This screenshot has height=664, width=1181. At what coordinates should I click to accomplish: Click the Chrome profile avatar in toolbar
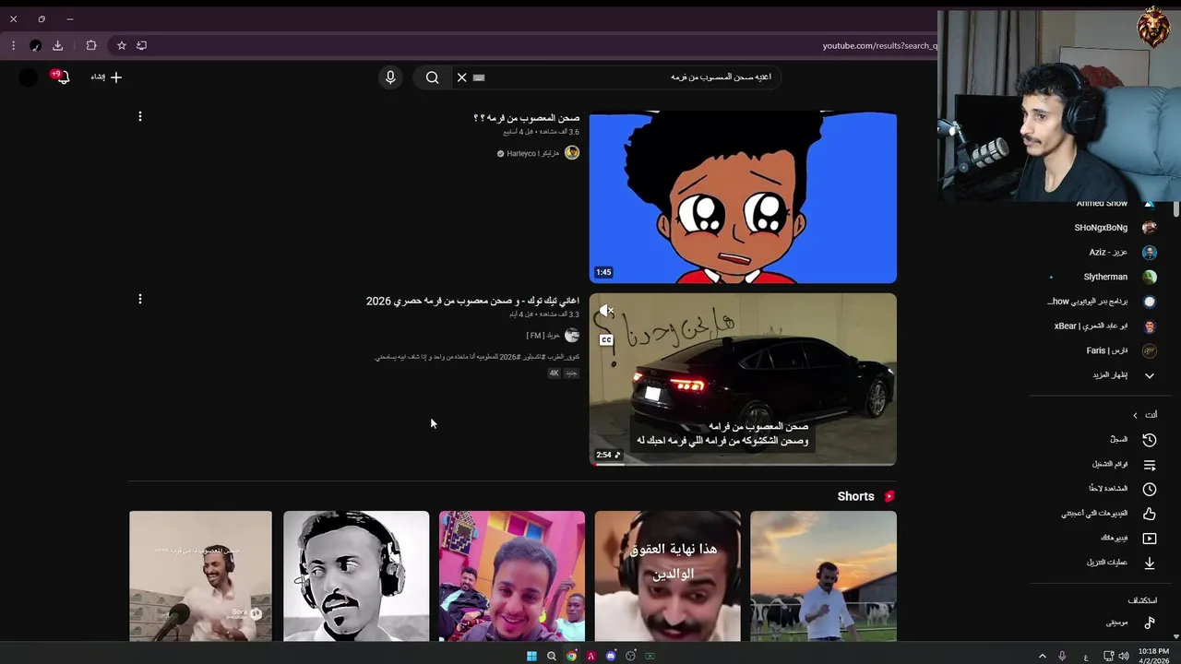[x=35, y=45]
